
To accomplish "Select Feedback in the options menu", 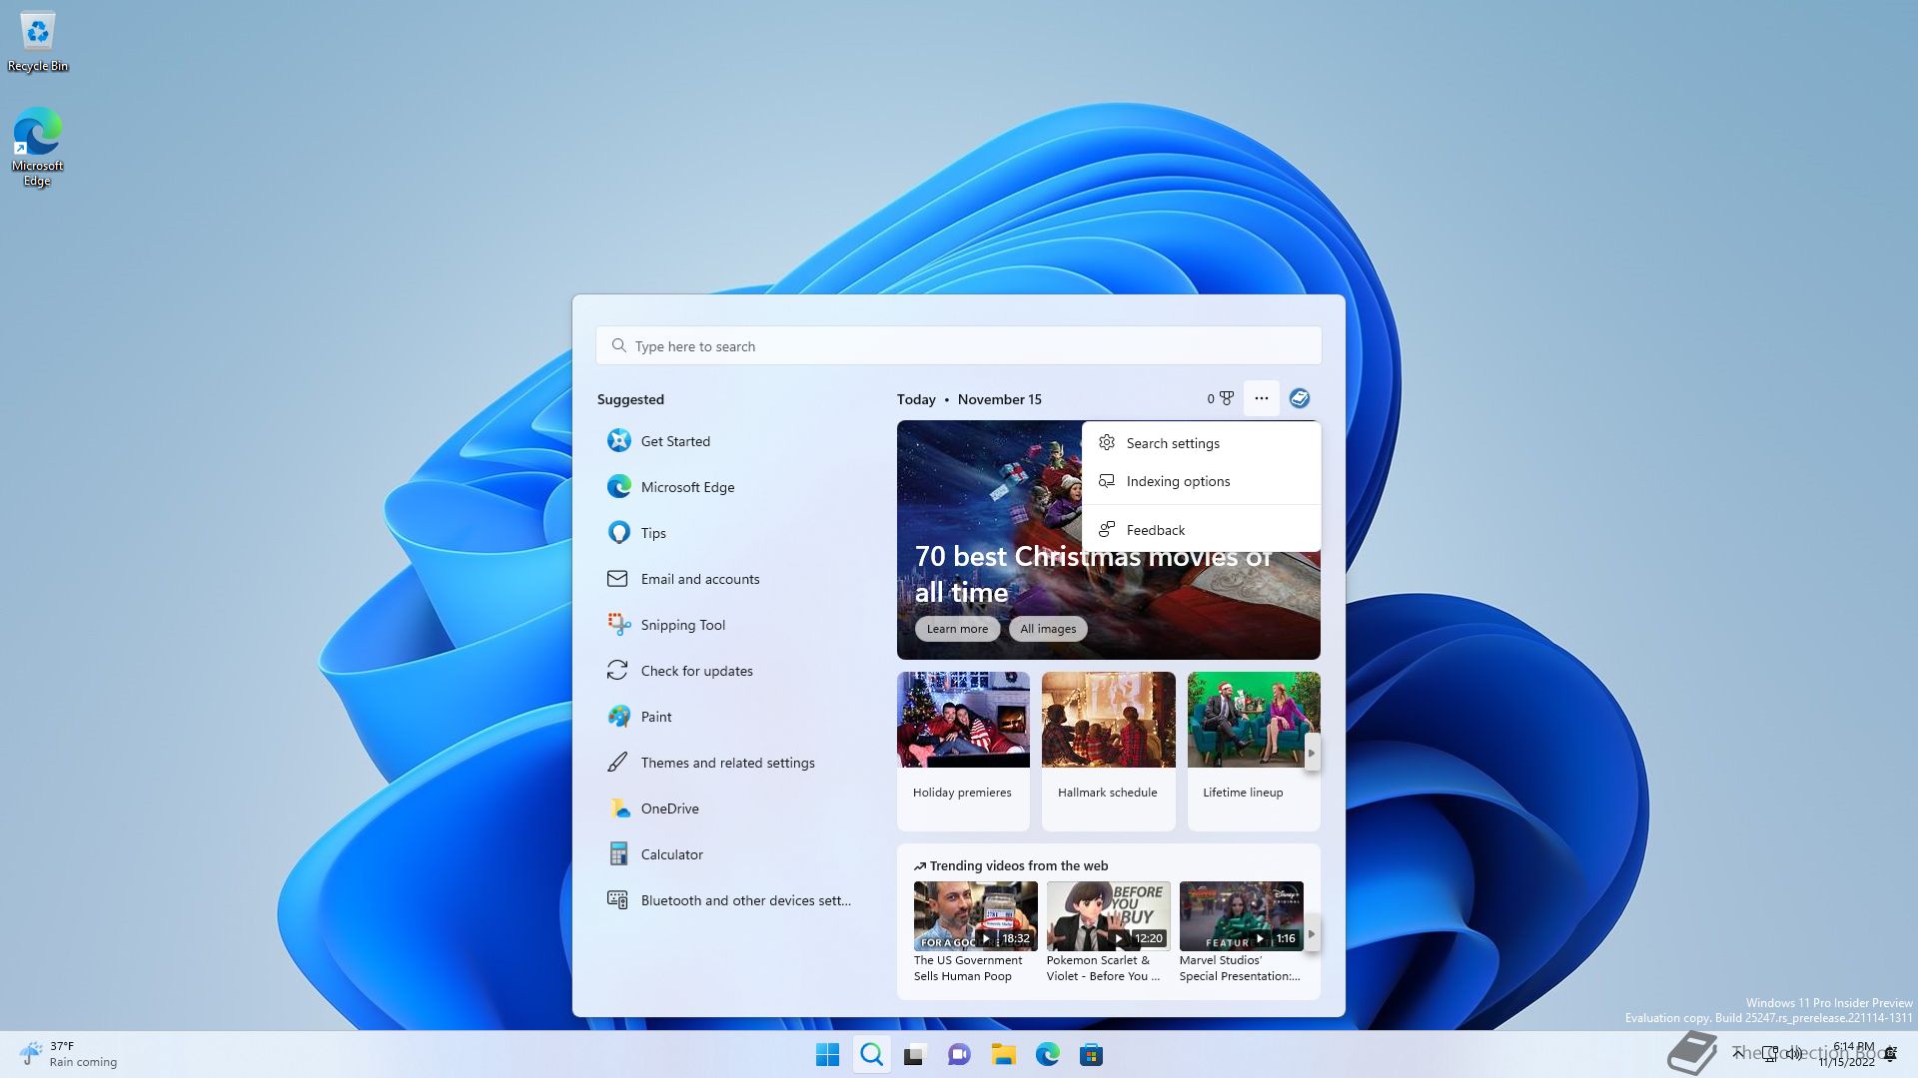I will pos(1201,530).
